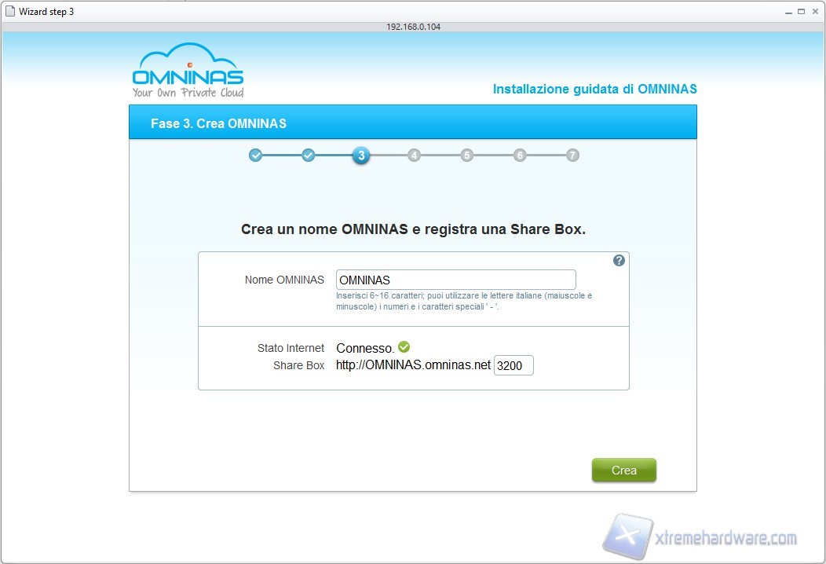Click the completed step 2 checkmark circle

point(309,156)
